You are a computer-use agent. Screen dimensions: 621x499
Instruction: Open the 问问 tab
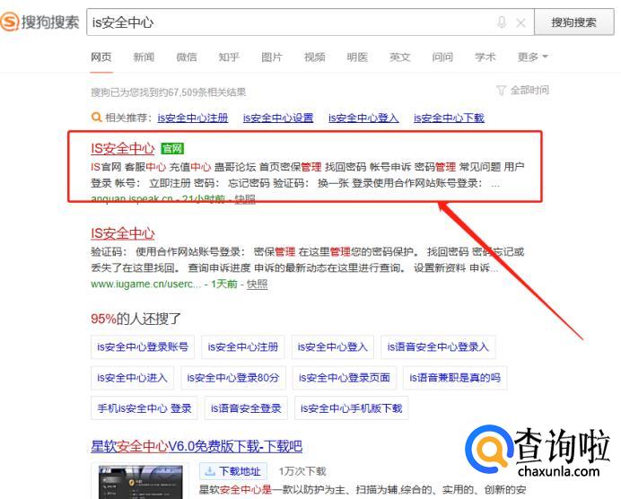[x=442, y=57]
